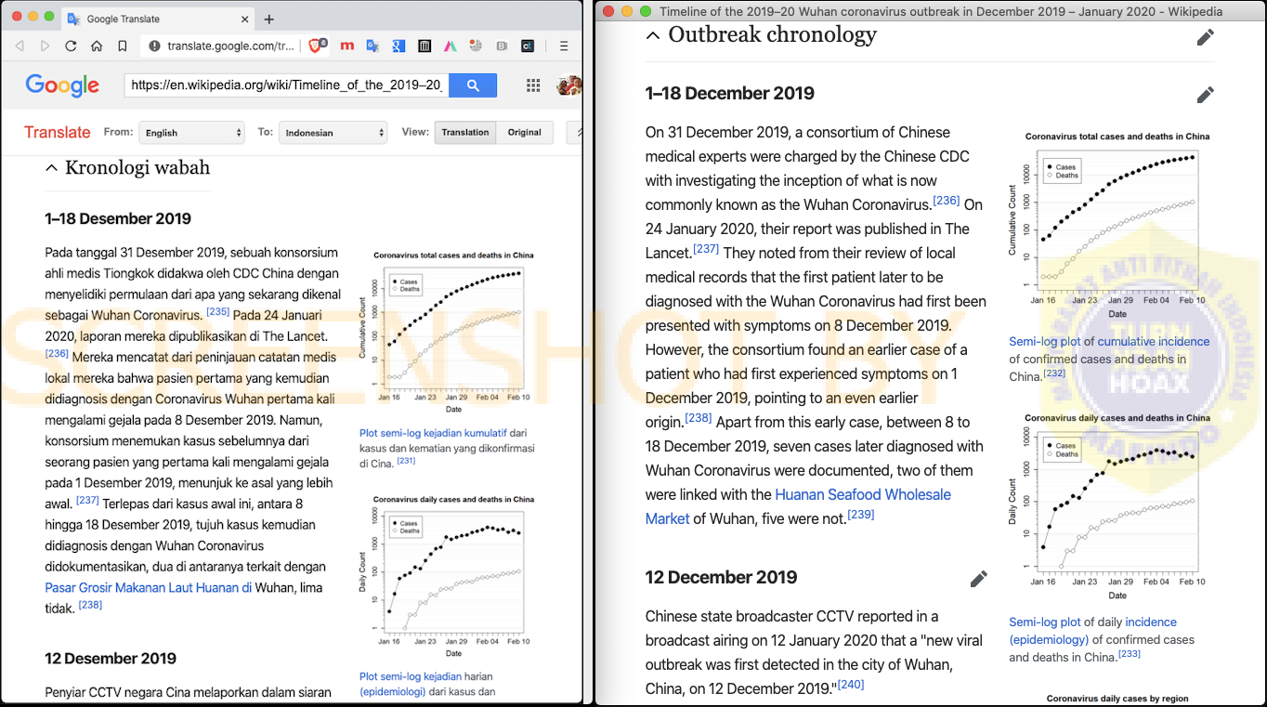Open the Wayback Machine archive extension icon
Viewport: 1267px width, 707px height.
point(424,46)
